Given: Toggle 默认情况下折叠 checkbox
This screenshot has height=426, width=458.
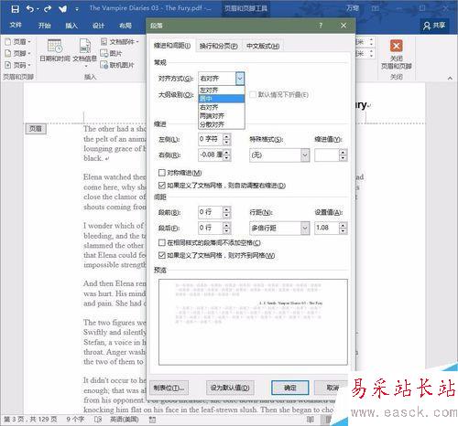Looking at the screenshot, I should 253,94.
